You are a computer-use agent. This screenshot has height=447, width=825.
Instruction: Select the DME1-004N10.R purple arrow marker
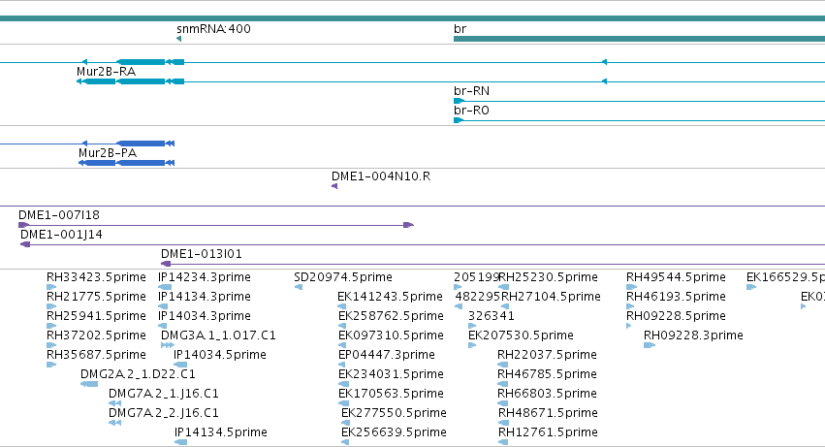click(334, 186)
